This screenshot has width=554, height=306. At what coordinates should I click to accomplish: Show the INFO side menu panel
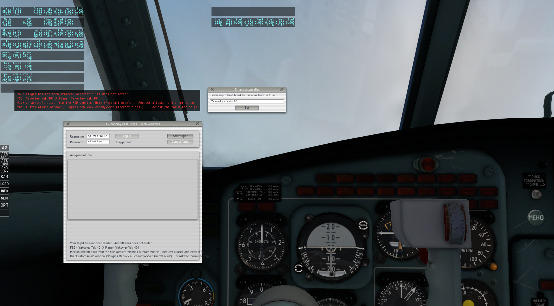pyautogui.click(x=4, y=191)
